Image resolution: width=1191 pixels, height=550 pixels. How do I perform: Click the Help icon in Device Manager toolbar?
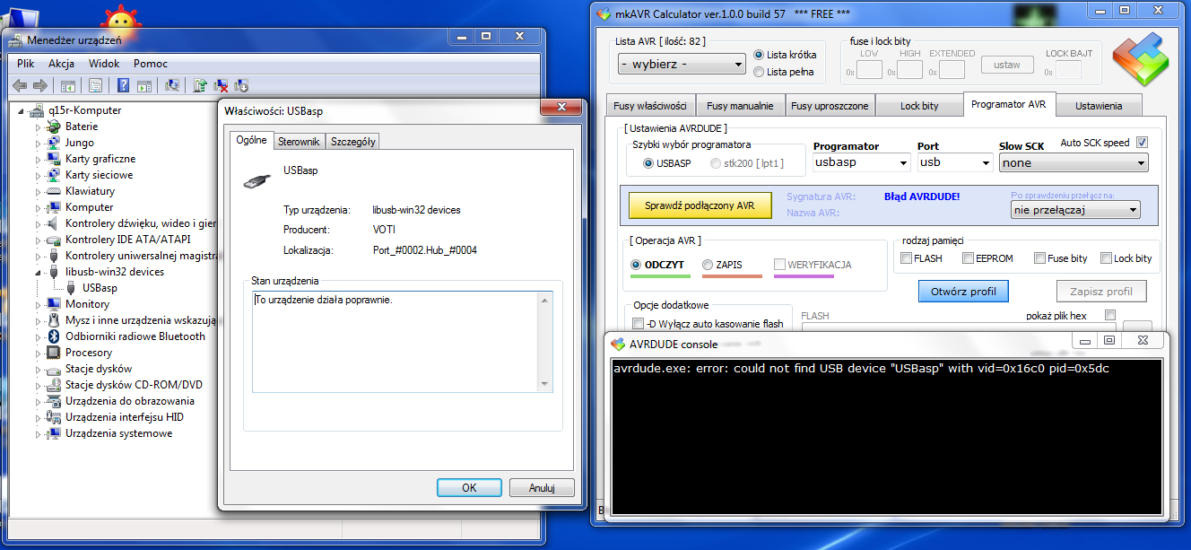(124, 85)
